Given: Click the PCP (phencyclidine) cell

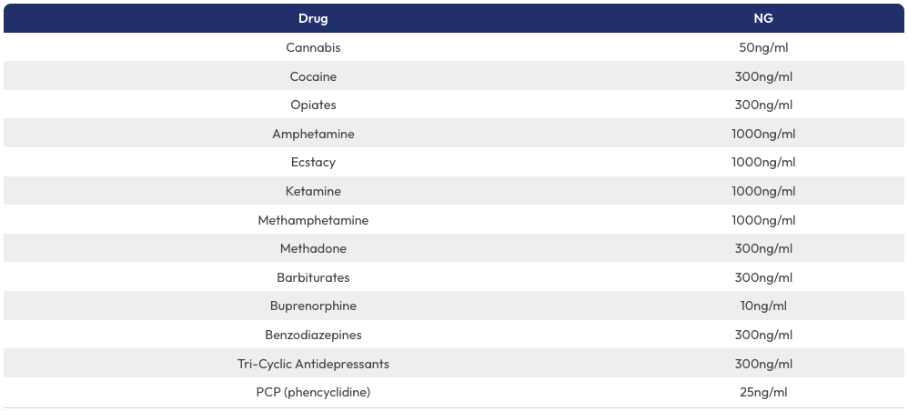Looking at the screenshot, I should click(313, 392).
